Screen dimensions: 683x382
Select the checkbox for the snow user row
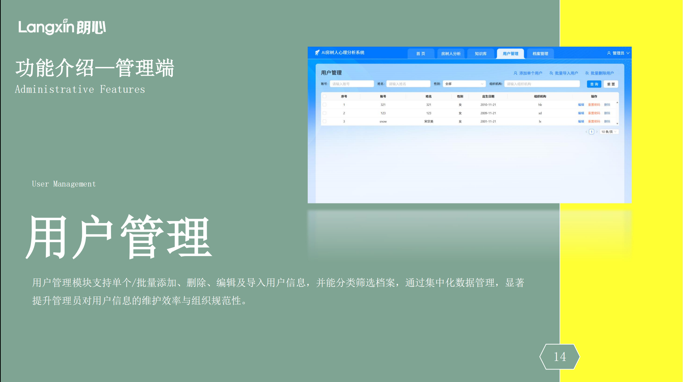(324, 121)
